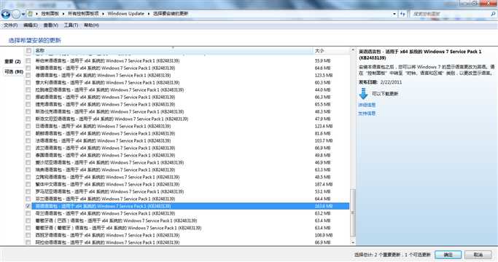Click the Forward navigation arrow button
The width and height of the screenshot is (498, 262).
tap(16, 14)
